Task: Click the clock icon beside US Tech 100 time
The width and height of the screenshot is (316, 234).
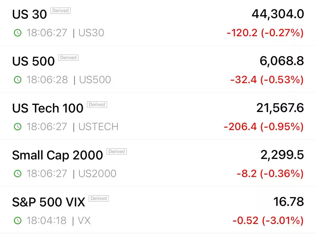Action: (x=17, y=127)
